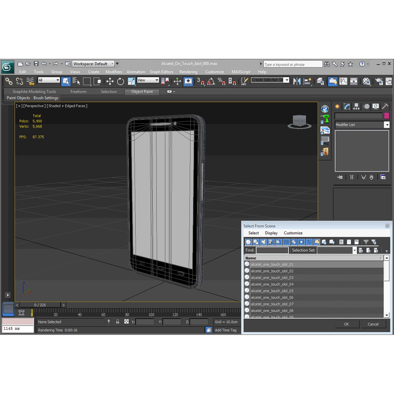Click the Save File icon in title bar
Viewport: 394px width, 394px height.
[36, 64]
